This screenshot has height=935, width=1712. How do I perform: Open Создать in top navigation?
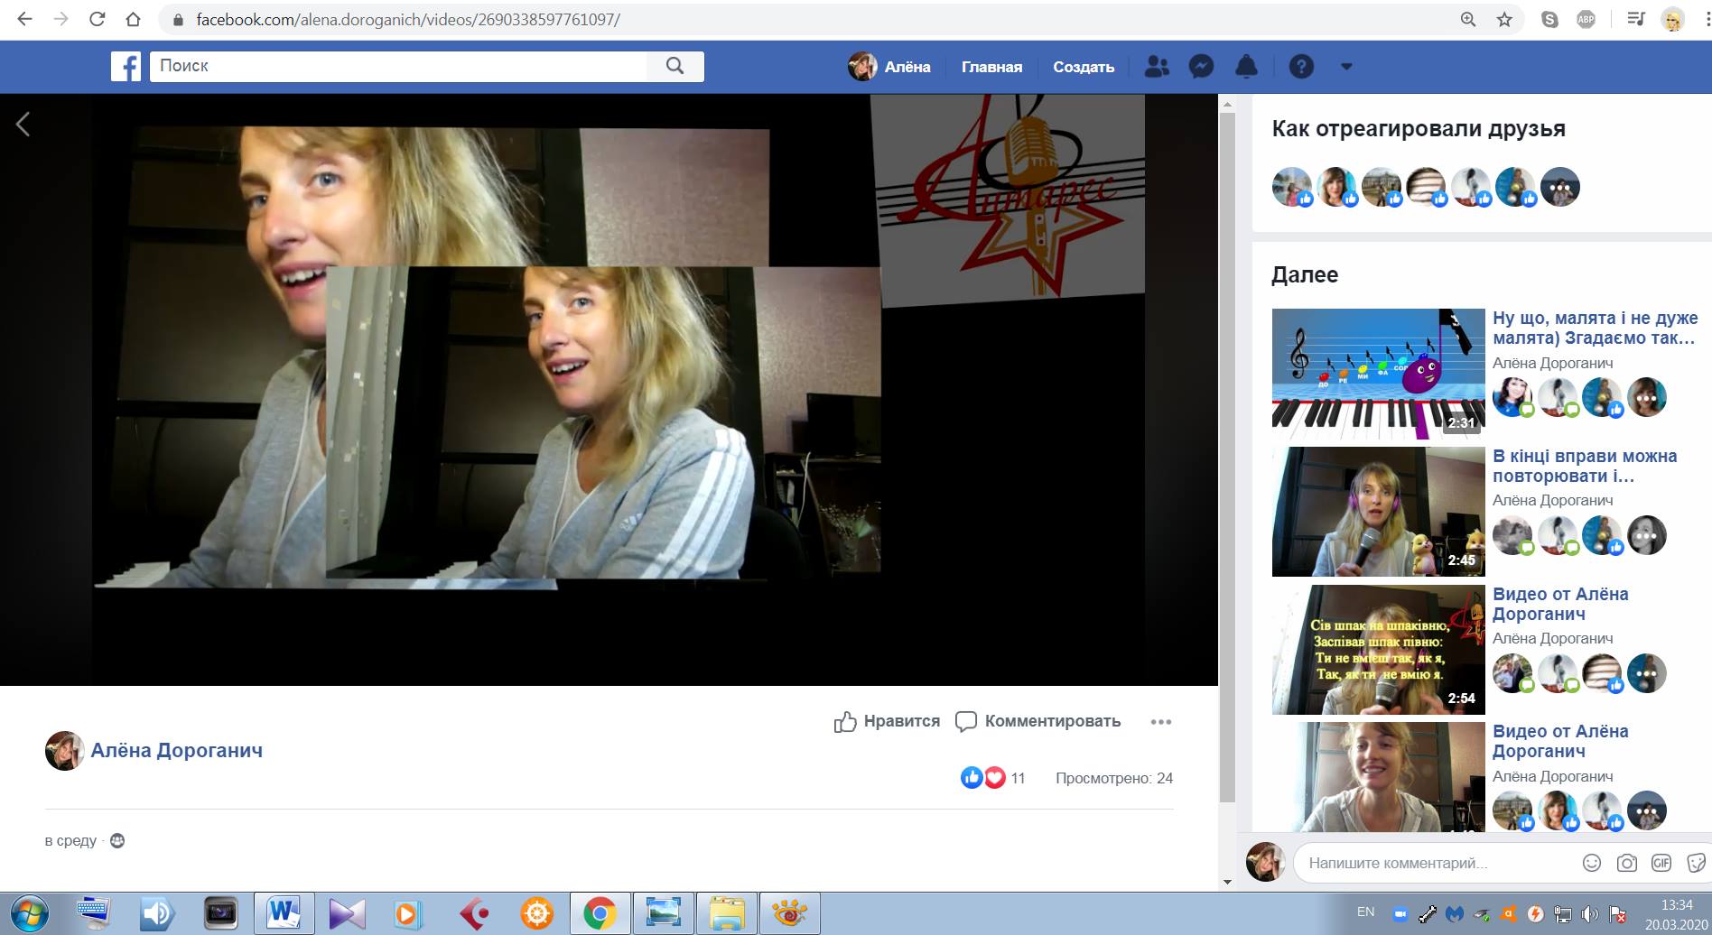1084,67
